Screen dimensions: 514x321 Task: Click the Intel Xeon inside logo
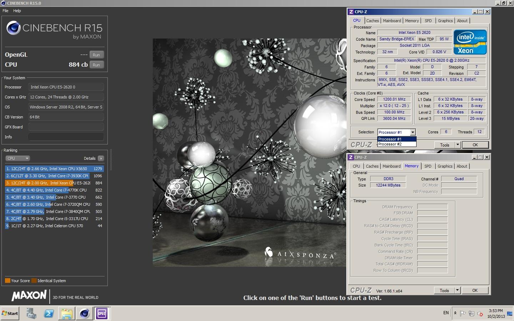[x=470, y=42]
